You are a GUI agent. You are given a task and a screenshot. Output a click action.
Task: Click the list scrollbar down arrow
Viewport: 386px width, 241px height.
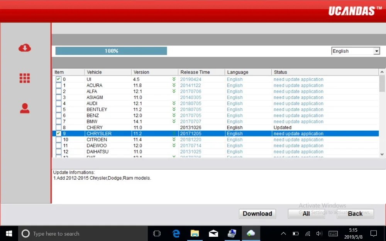pyautogui.click(x=382, y=154)
